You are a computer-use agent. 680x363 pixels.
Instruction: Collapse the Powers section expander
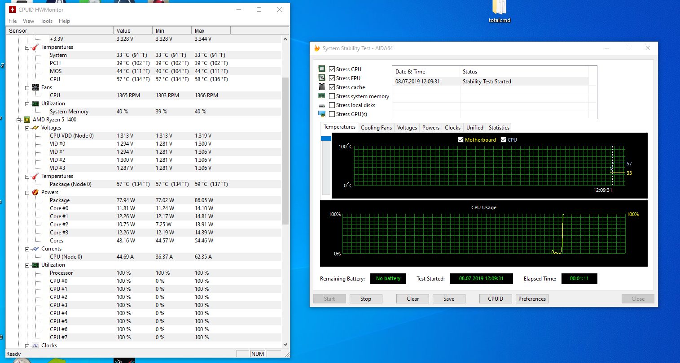tap(27, 193)
